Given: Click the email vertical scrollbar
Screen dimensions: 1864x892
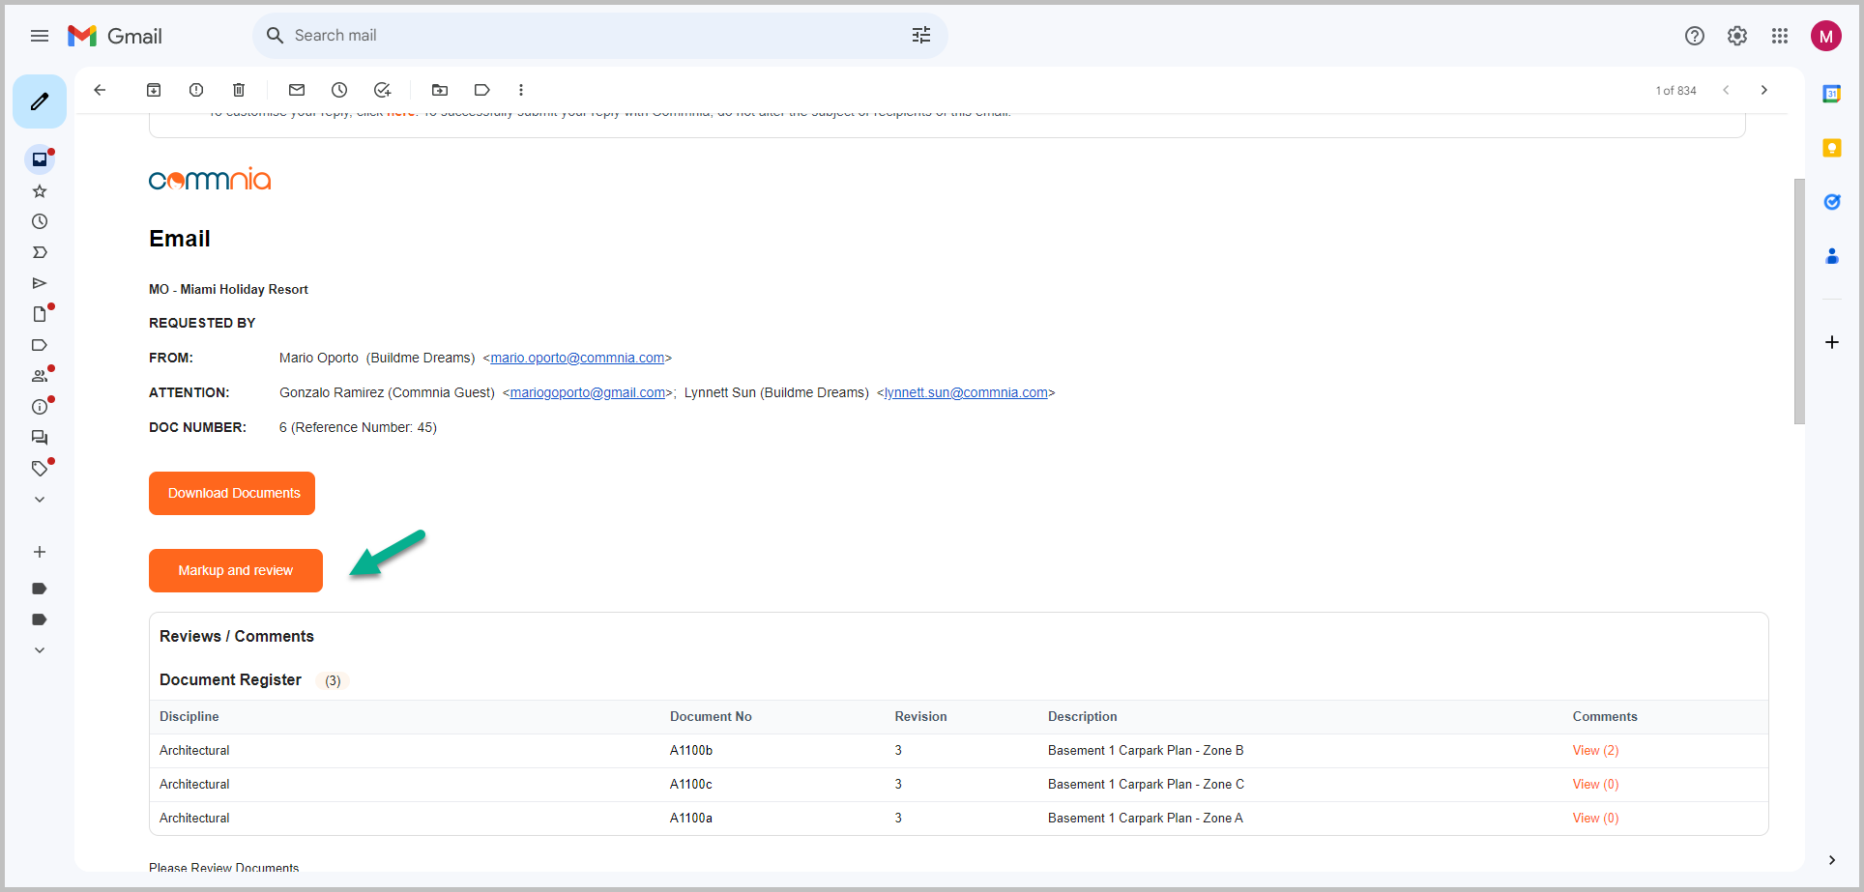Looking at the screenshot, I should pos(1799,302).
